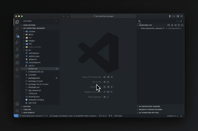The image size is (198, 131).
Task: Toggle the primary side bar layout icon
Action: 170,16
